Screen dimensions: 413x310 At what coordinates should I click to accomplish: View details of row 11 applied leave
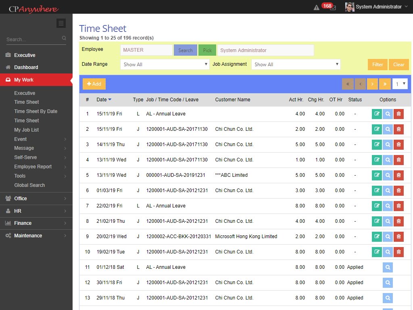point(388,267)
